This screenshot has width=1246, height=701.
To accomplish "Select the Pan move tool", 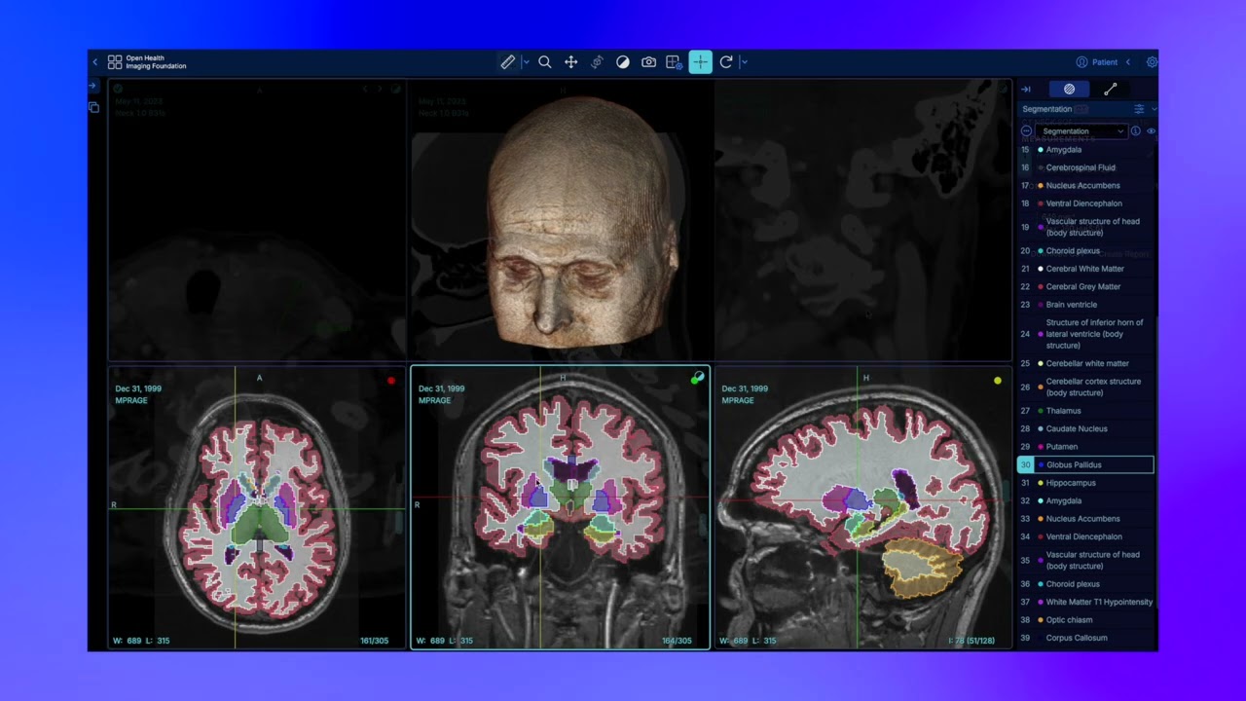I will coord(571,62).
